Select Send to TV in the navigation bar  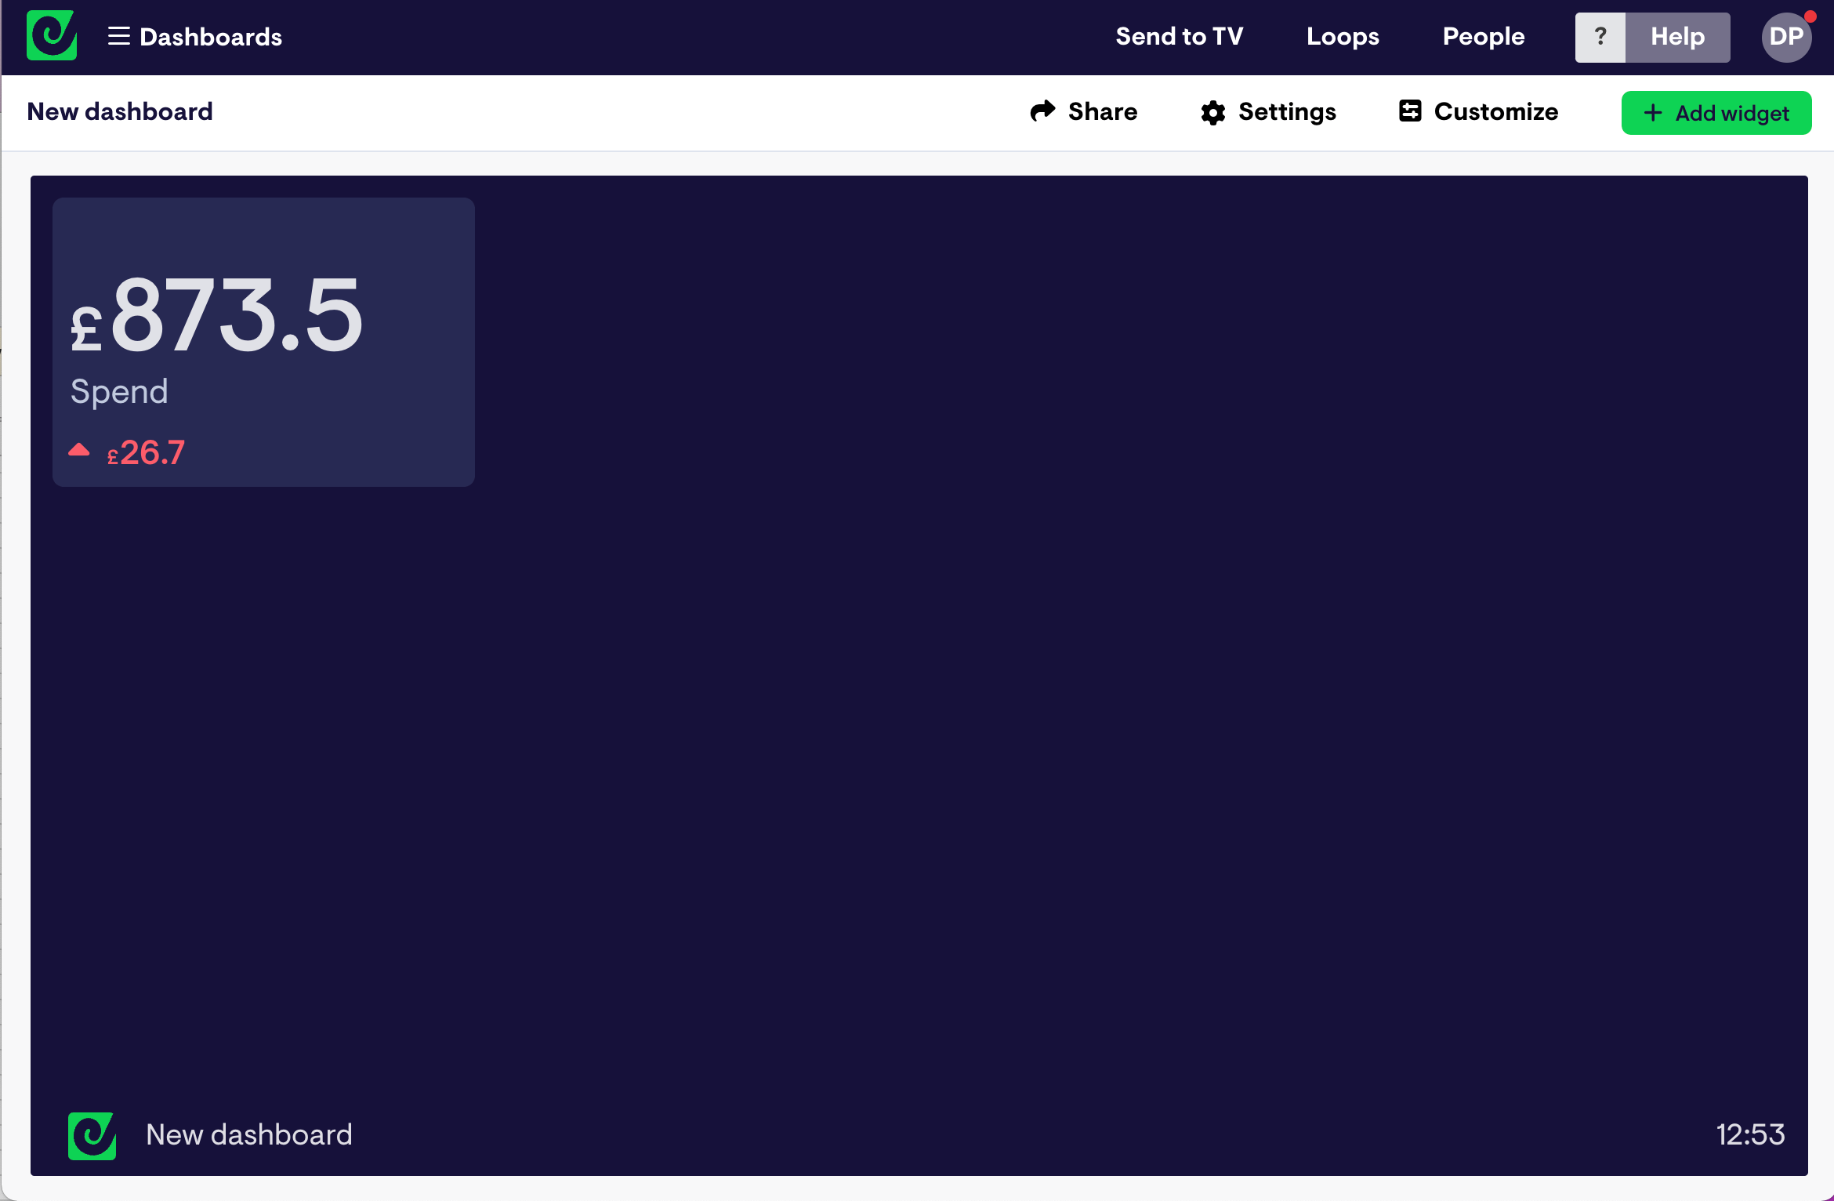click(1179, 36)
